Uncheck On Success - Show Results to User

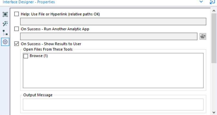[17, 44]
